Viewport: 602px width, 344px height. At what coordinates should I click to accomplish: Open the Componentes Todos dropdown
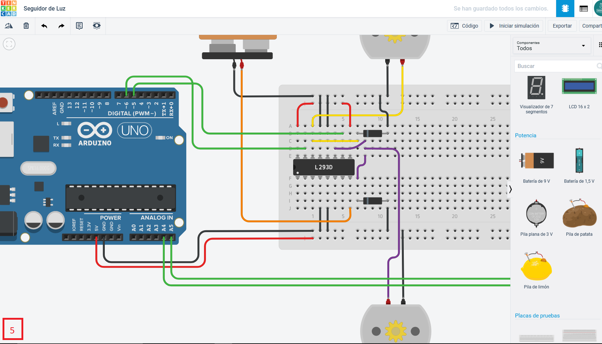[x=551, y=46]
